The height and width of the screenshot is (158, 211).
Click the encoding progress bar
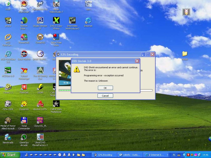(105, 91)
